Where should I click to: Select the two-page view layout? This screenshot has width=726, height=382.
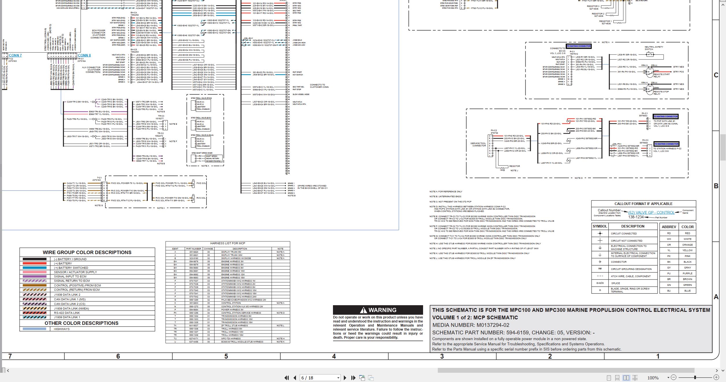(x=626, y=378)
